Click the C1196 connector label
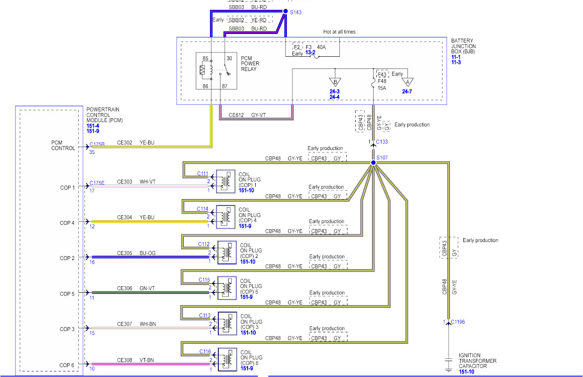583x377 pixels. pyautogui.click(x=458, y=321)
